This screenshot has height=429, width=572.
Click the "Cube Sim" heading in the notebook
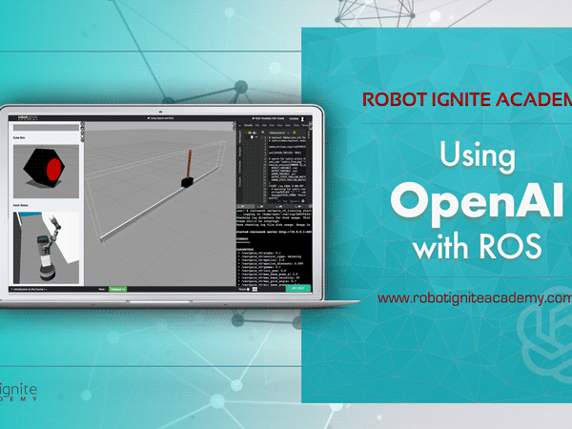point(19,138)
